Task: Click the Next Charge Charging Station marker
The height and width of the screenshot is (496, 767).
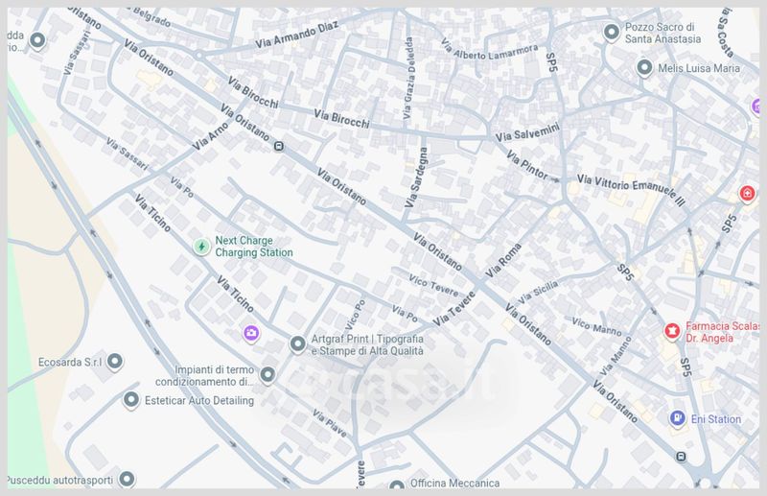Action: click(x=201, y=247)
